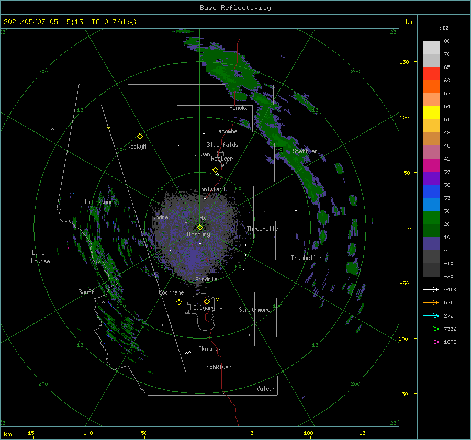
Task: Click the Banff town label
Action: pos(86,291)
